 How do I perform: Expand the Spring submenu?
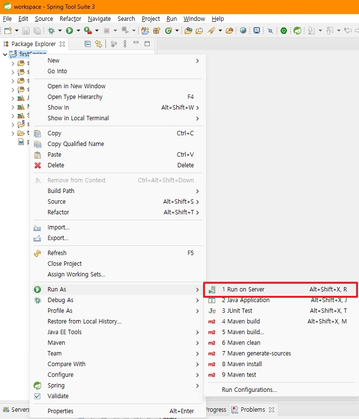click(118, 386)
